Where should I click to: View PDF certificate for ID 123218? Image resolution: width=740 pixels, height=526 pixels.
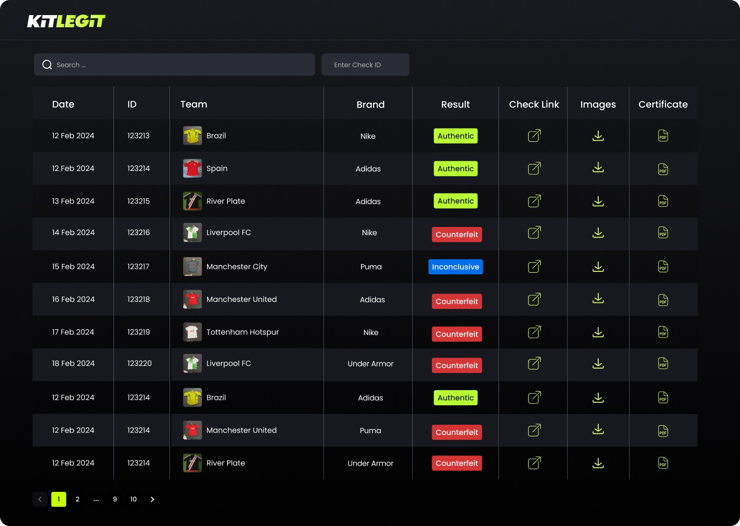coord(663,300)
